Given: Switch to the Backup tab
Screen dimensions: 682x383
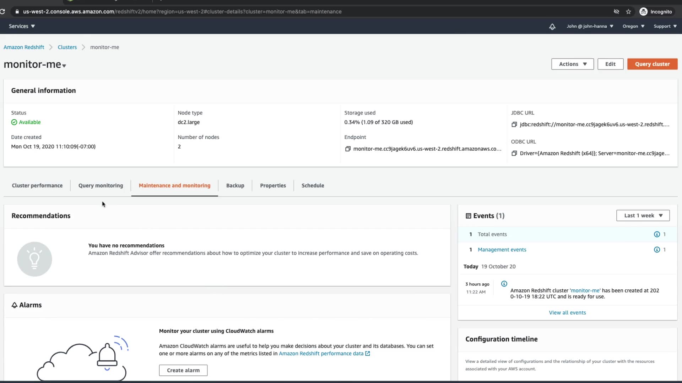Looking at the screenshot, I should click(235, 185).
